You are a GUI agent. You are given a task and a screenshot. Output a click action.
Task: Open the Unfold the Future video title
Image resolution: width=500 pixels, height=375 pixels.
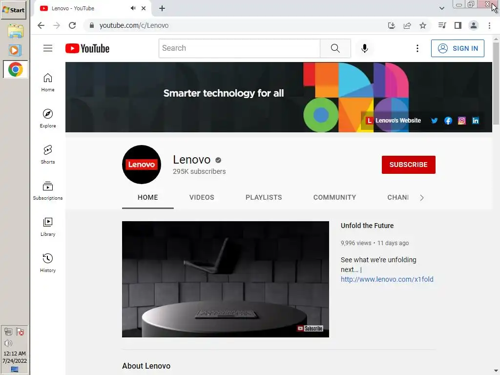point(367,226)
